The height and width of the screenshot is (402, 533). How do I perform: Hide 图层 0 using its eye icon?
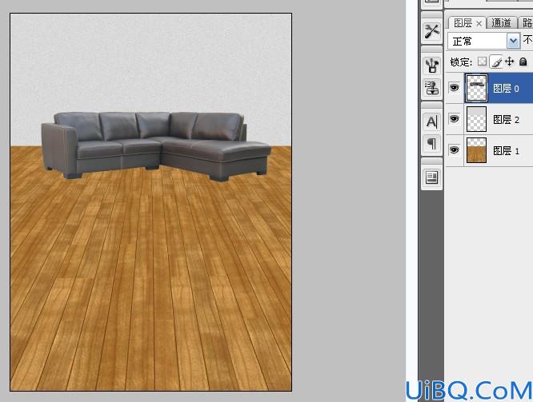tap(454, 88)
